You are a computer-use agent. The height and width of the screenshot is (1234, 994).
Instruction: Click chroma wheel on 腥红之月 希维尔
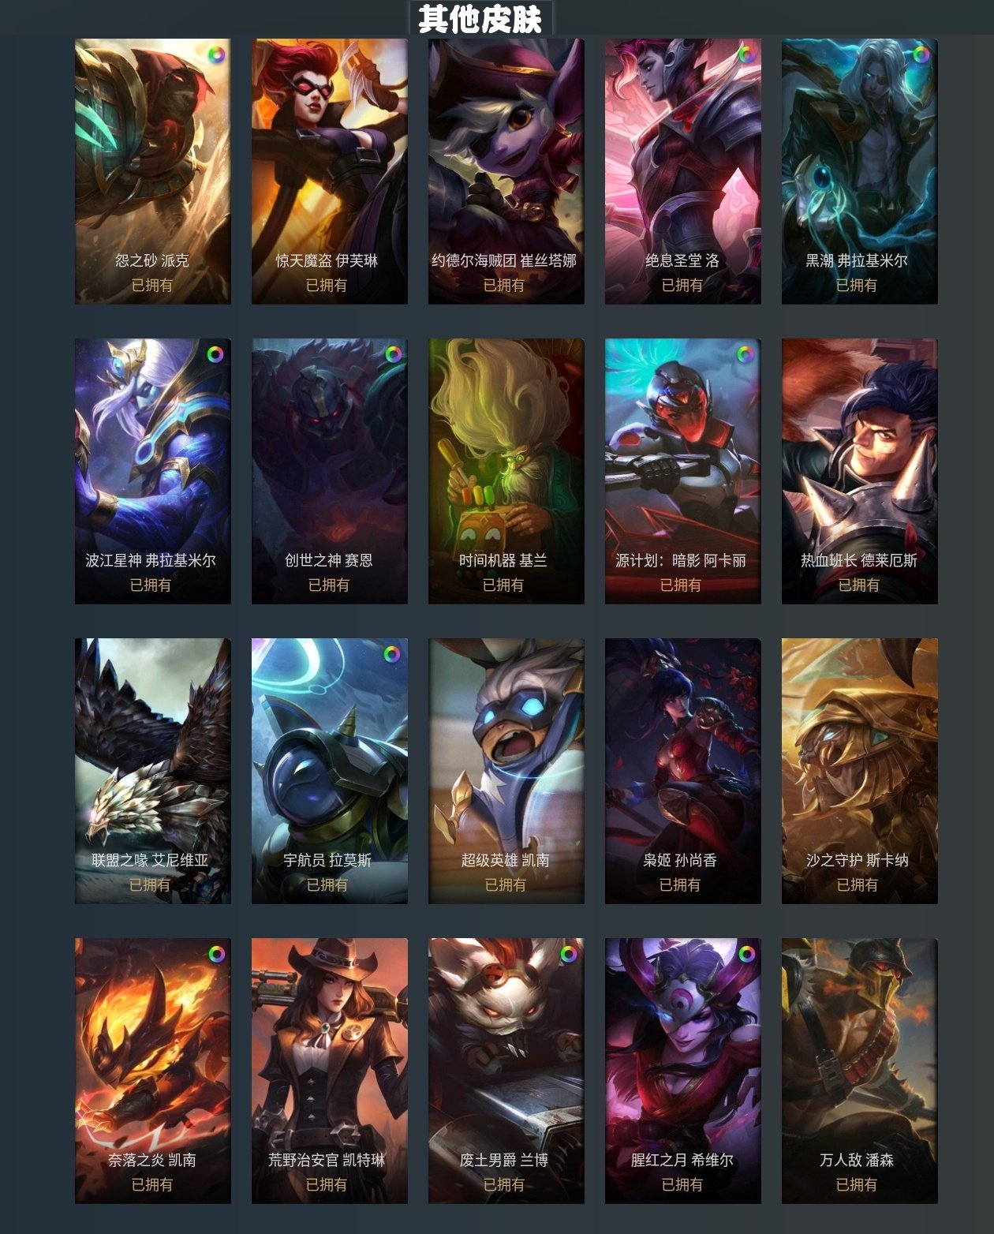coord(745,954)
